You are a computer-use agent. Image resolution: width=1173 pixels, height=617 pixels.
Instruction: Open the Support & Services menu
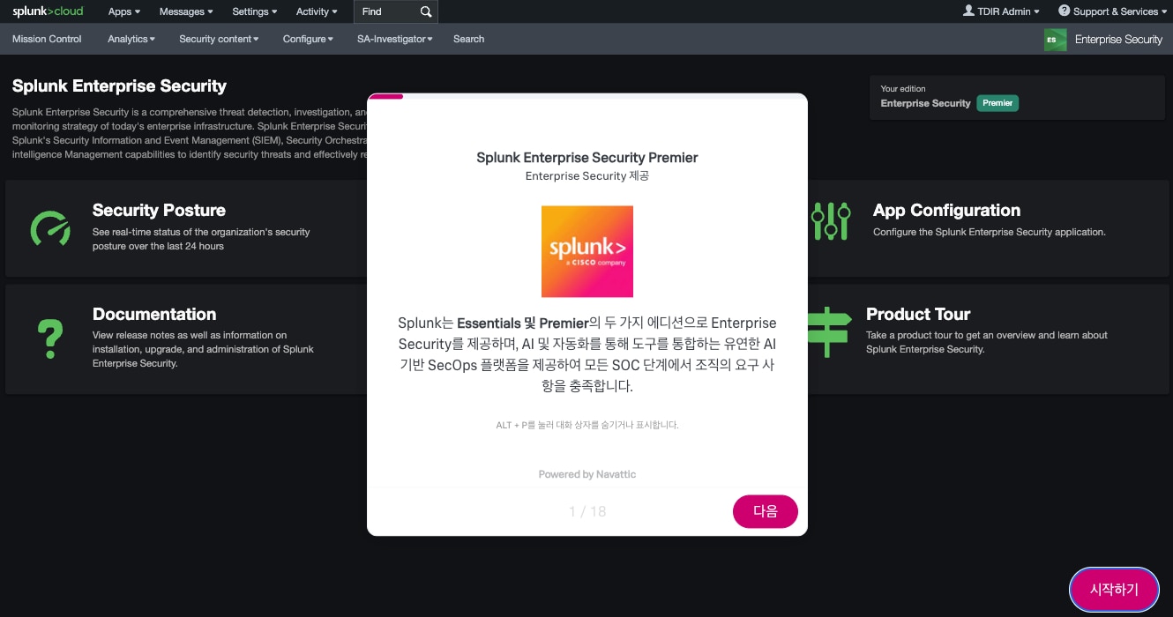tap(1112, 11)
